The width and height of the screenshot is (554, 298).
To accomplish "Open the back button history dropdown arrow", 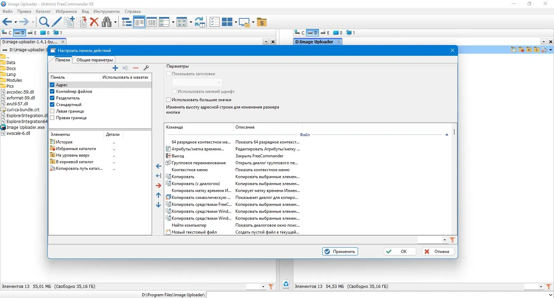I will tap(16, 23).
